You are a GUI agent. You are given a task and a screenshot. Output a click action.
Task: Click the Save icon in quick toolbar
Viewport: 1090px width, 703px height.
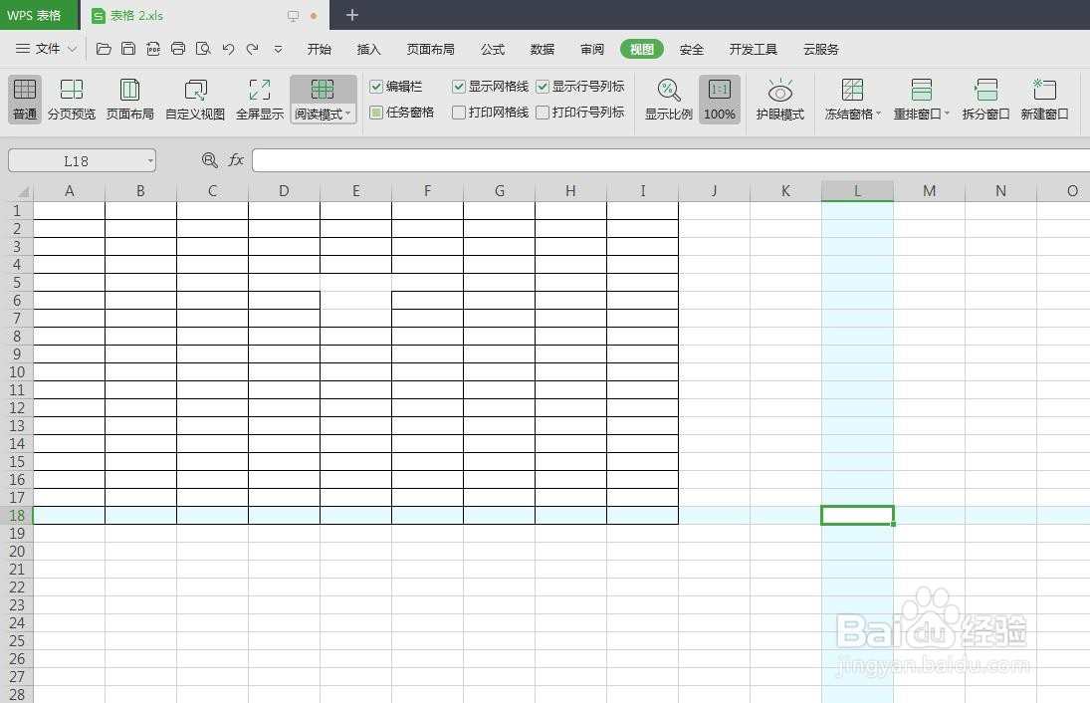127,49
